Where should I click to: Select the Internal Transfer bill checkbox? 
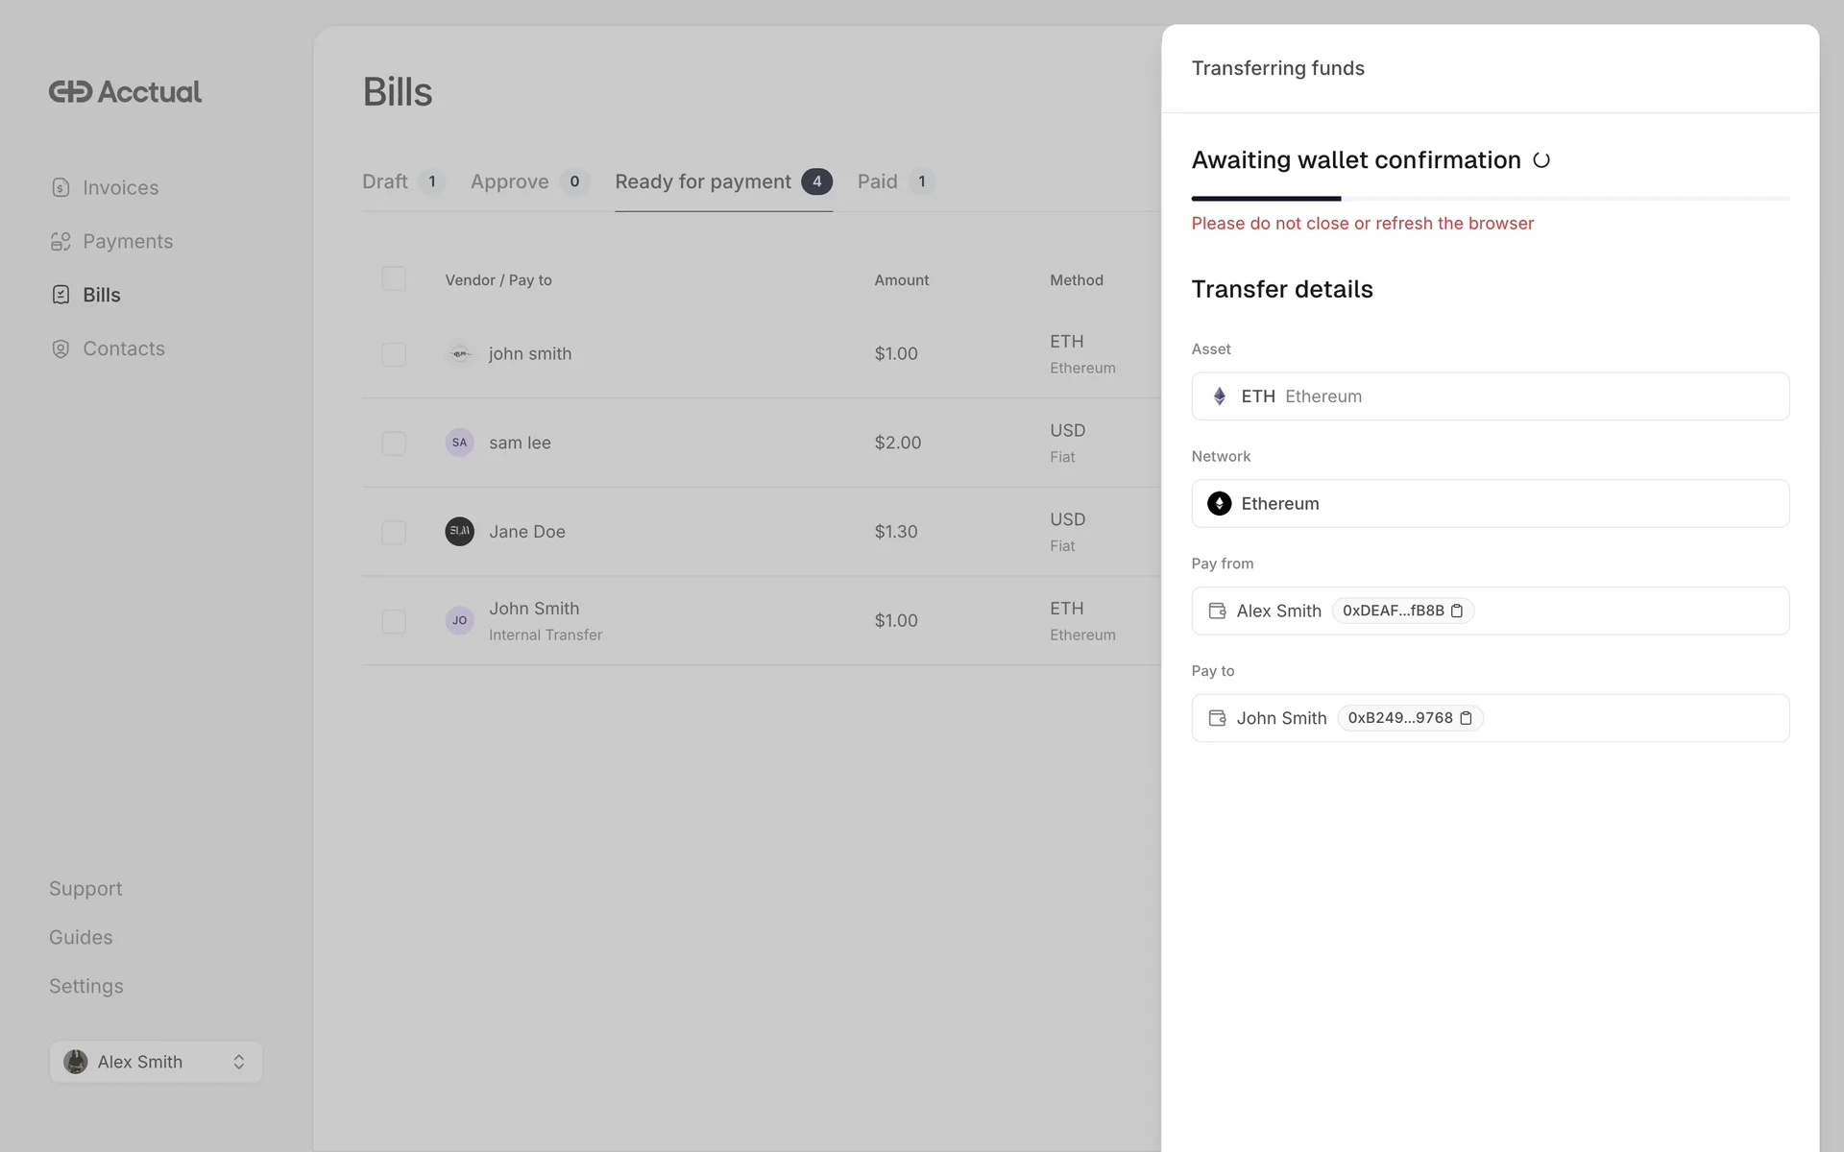point(394,621)
